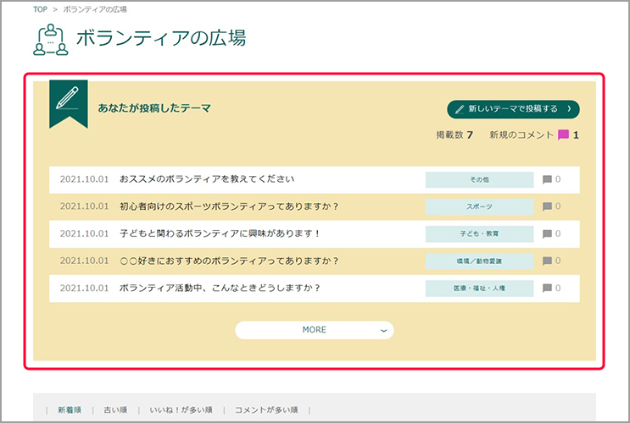Sort the list by 古い順
This screenshot has height=423, width=630.
pyautogui.click(x=114, y=409)
